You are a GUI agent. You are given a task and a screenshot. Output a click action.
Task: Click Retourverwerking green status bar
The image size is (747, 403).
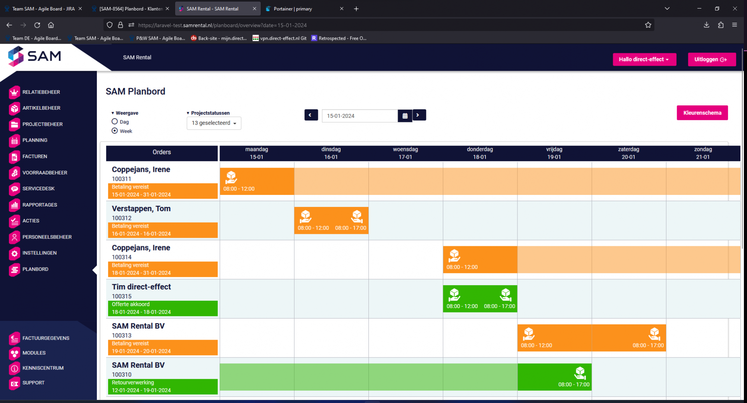163,386
